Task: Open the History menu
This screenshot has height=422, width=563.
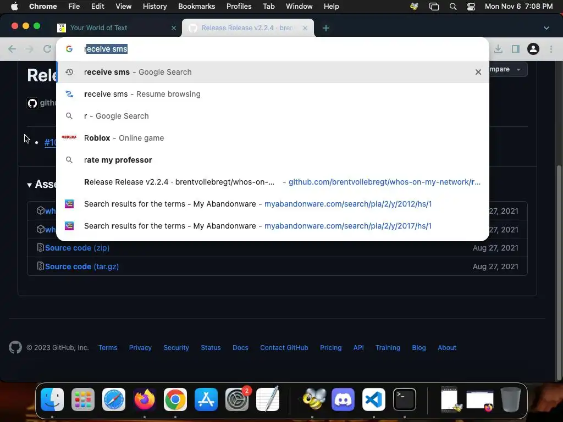Action: coord(154,6)
